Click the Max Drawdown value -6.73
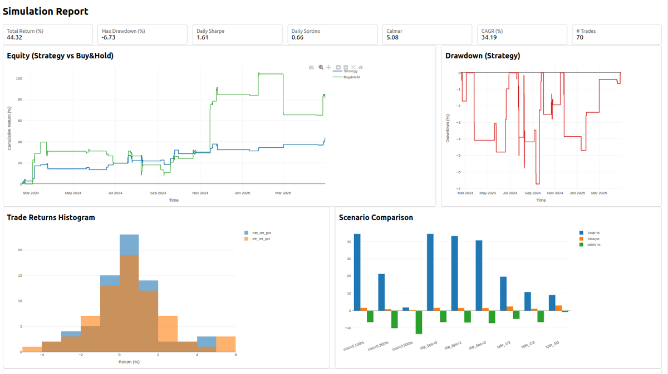 (109, 38)
